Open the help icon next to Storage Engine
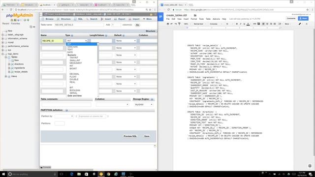 click(x=152, y=99)
